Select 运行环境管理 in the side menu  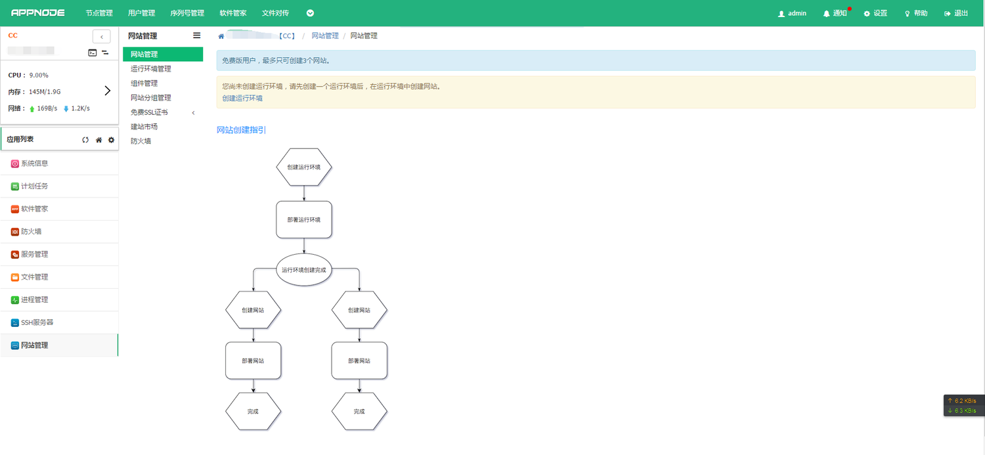(x=151, y=69)
